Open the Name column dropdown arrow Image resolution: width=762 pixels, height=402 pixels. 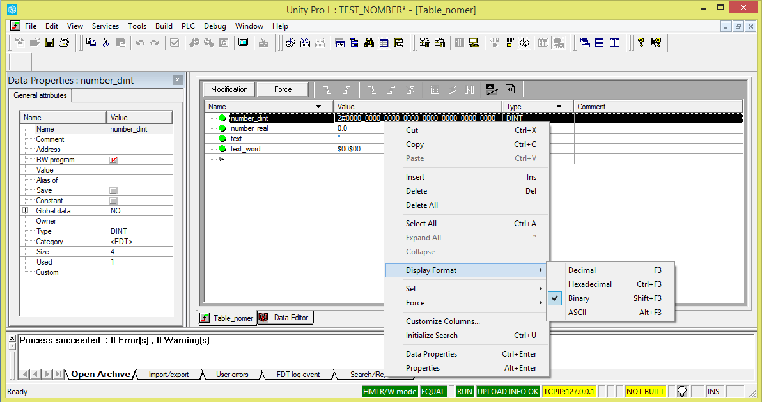point(319,107)
